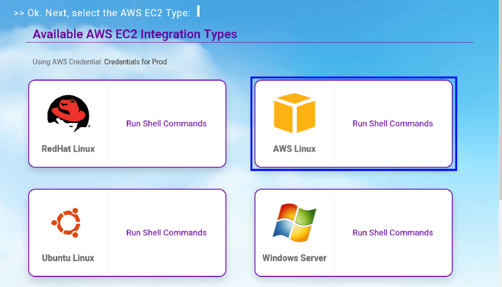Viewport: 502px width, 287px height.
Task: Click the Ubuntu Linux label text
Action: tap(68, 258)
